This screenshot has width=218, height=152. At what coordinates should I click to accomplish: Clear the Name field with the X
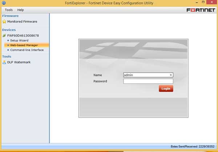(171, 75)
